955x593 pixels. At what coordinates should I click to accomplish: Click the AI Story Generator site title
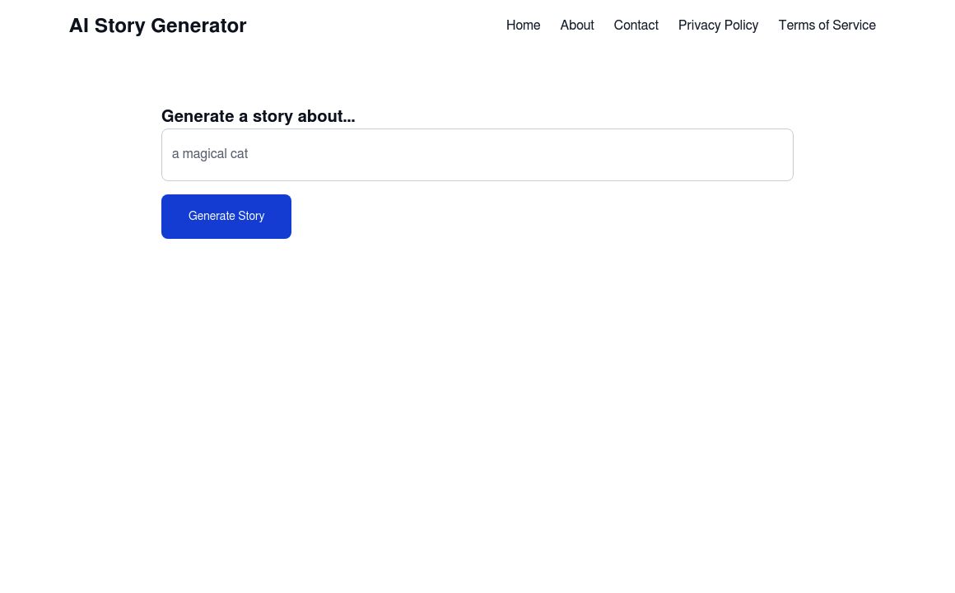click(x=157, y=26)
